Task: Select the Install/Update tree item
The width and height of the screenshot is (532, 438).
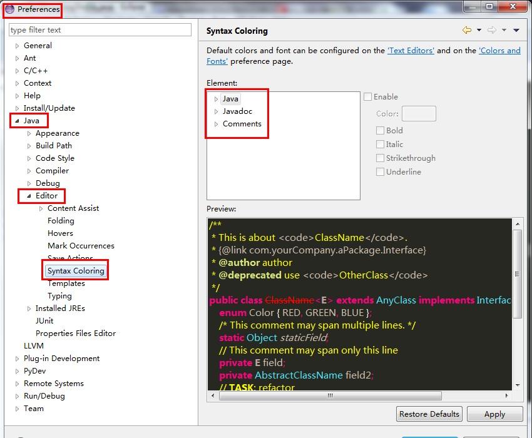Action: click(x=49, y=108)
